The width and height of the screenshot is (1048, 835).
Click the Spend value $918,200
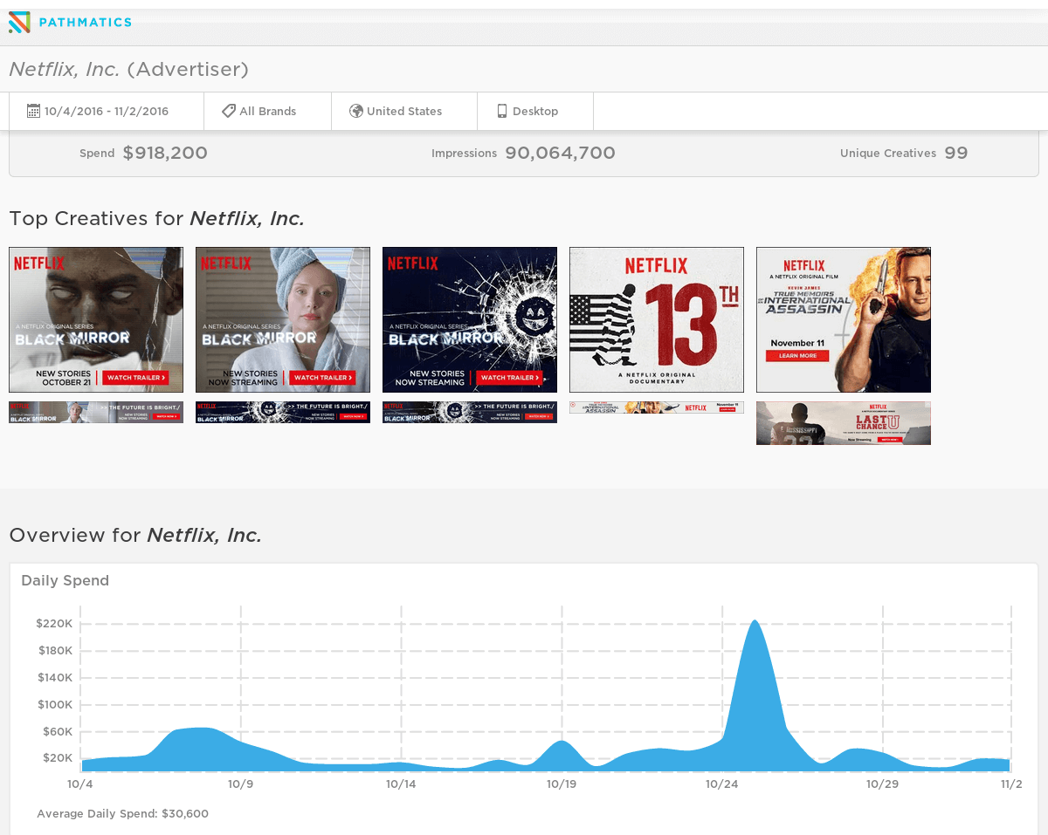point(165,153)
